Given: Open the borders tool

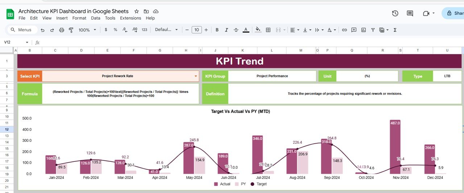Looking at the screenshot, I should click(x=268, y=30).
